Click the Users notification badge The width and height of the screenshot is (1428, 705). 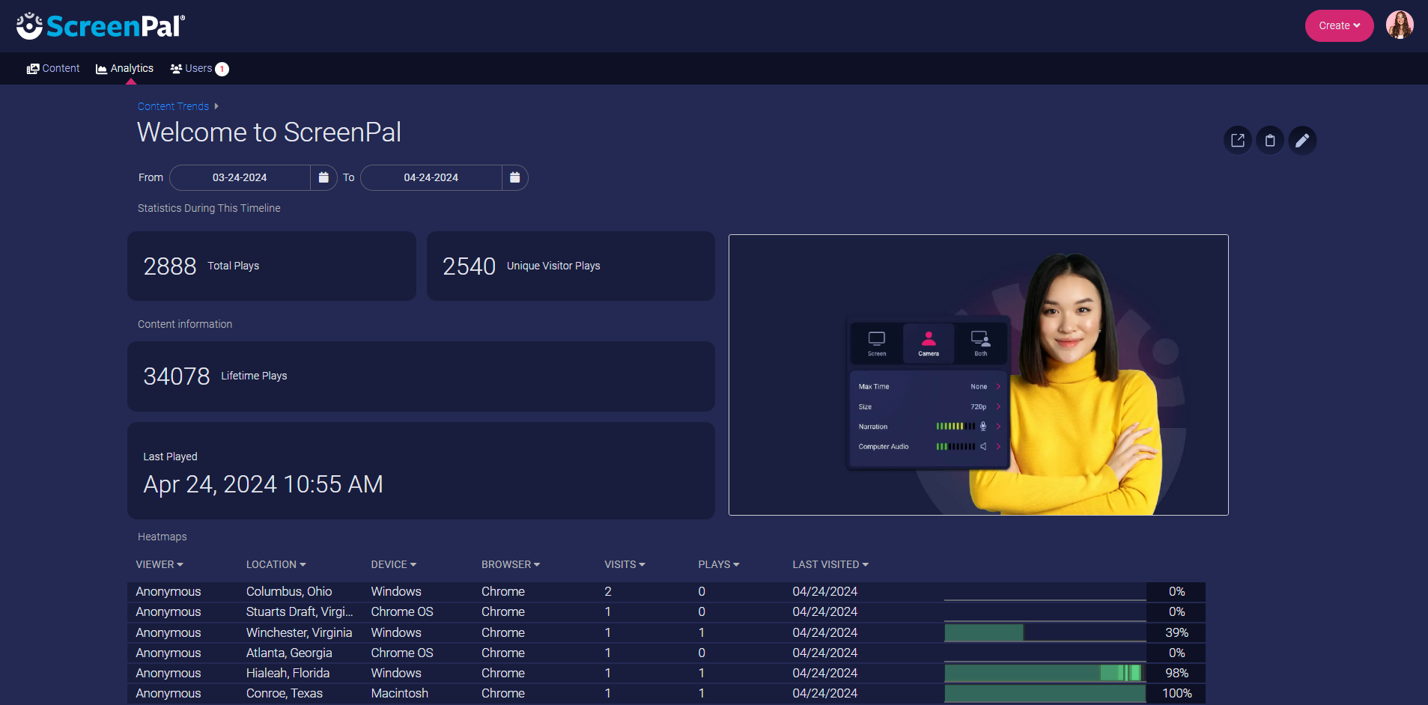coord(222,69)
